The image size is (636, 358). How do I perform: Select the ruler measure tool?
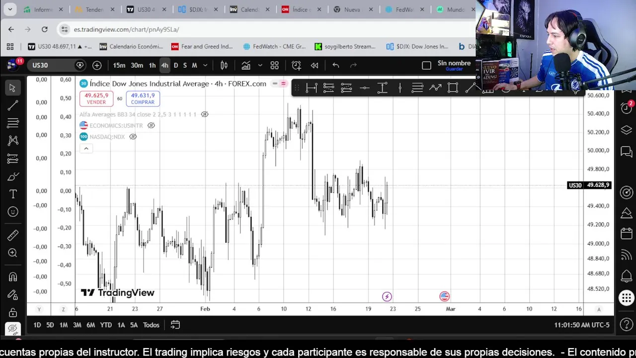point(12,235)
